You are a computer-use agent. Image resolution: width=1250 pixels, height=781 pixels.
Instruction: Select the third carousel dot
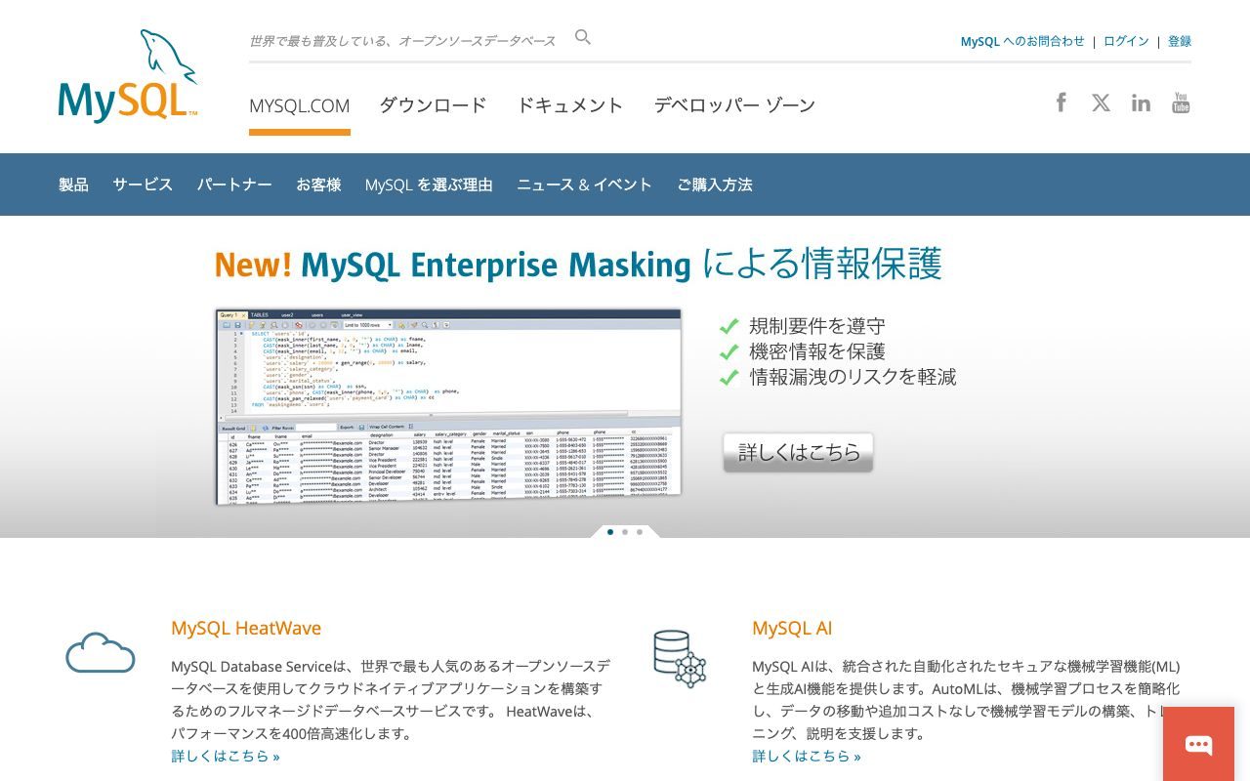[640, 532]
